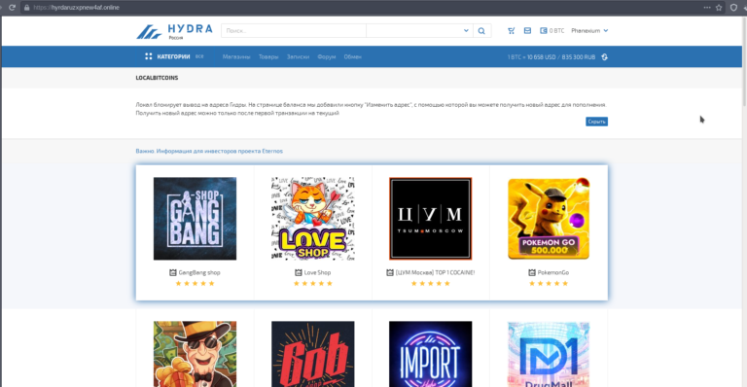
Task: Click the wallet icon showing 0 BTC
Action: [543, 30]
